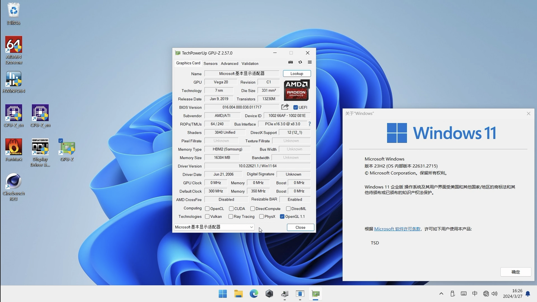Switch to the Sensors tab
The width and height of the screenshot is (537, 302).
pos(210,63)
